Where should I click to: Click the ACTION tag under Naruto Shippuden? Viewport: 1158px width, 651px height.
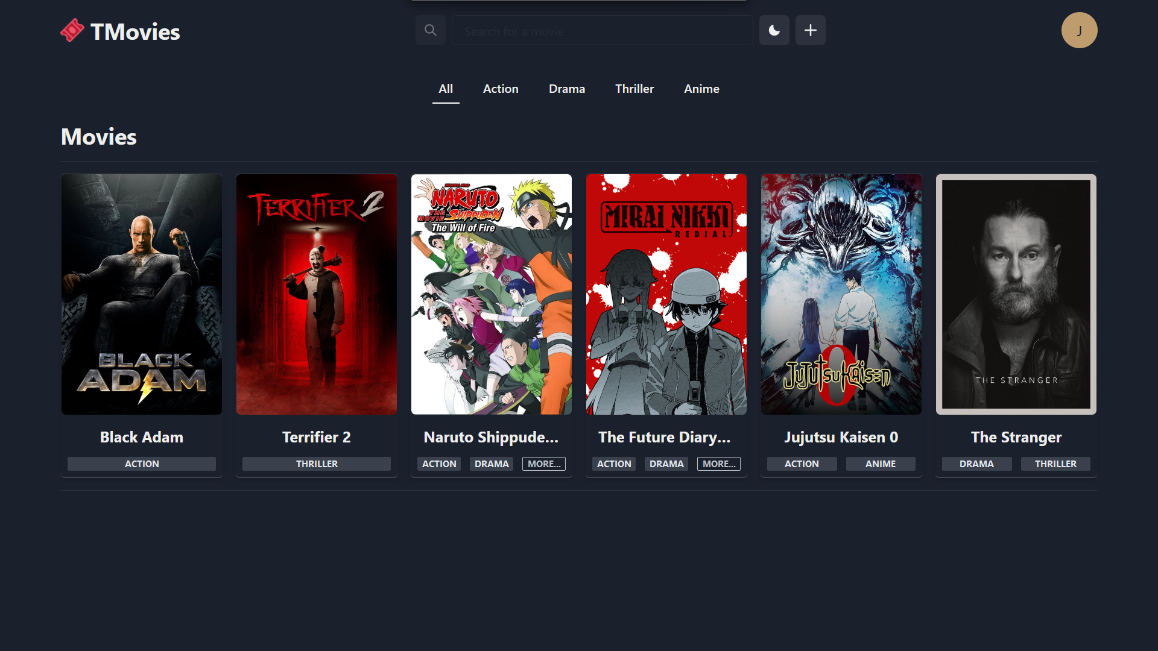click(x=439, y=464)
